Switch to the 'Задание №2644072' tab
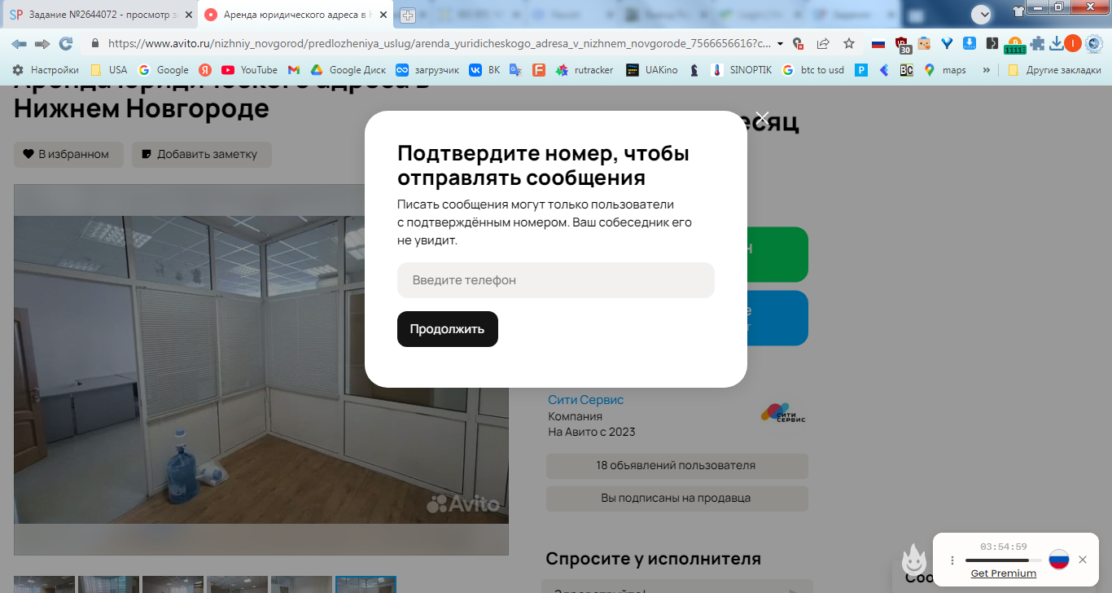The image size is (1112, 593). [x=98, y=15]
